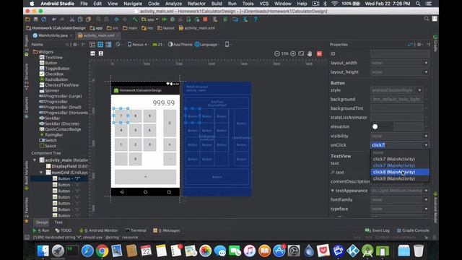Switch to MainActivity.java tab
The image size is (462, 260).
53,35
